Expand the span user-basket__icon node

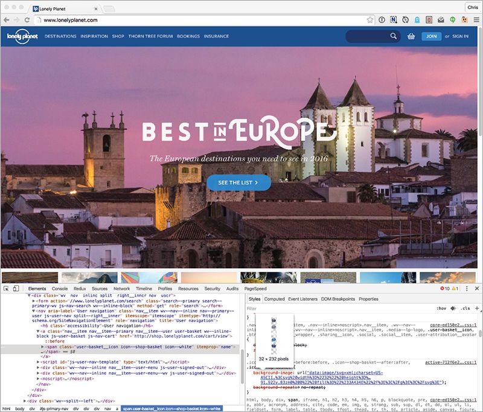point(42,347)
